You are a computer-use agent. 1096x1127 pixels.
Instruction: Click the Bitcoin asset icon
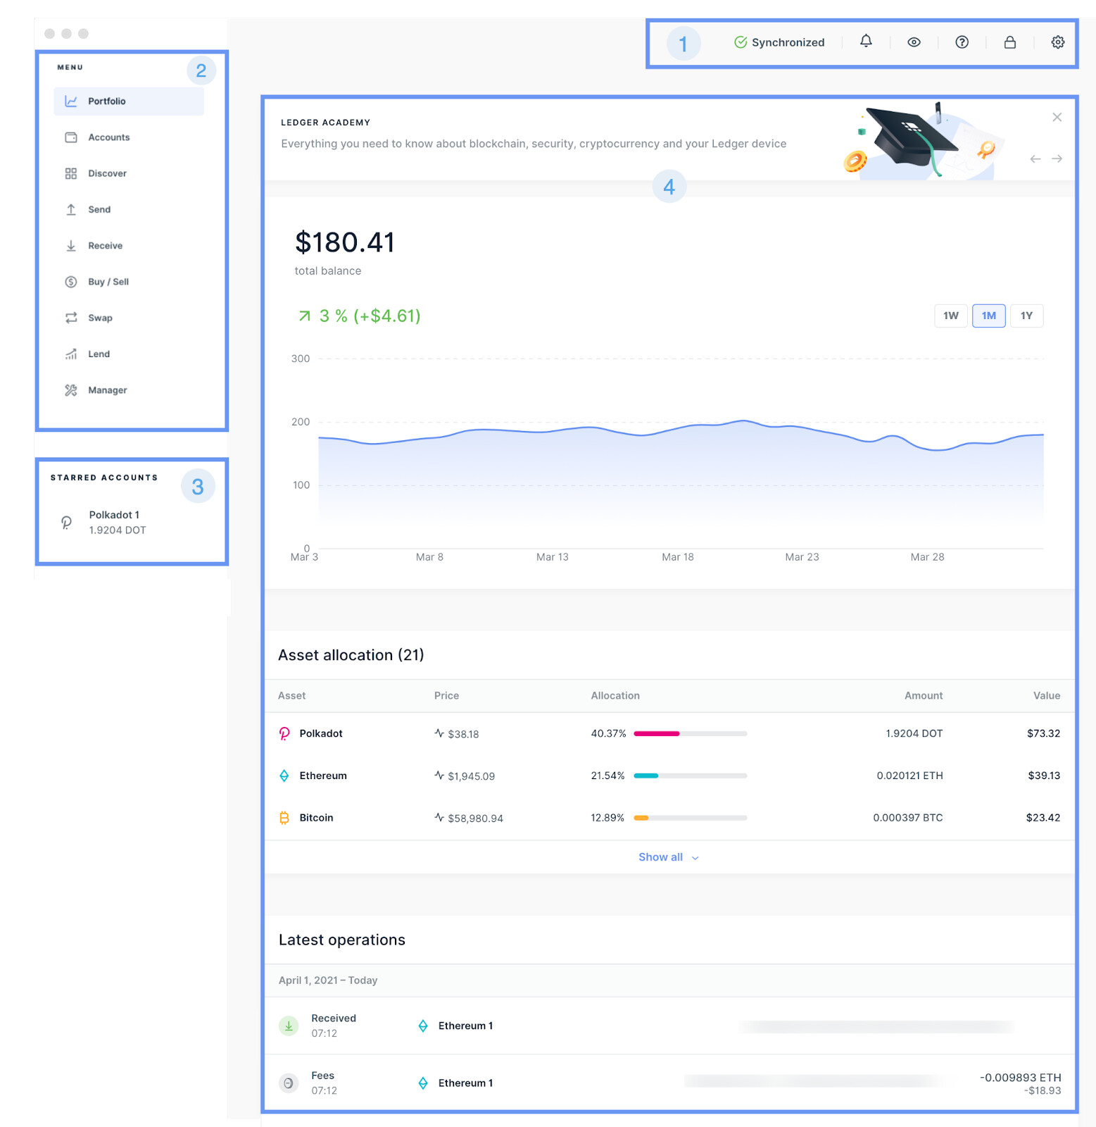(284, 818)
